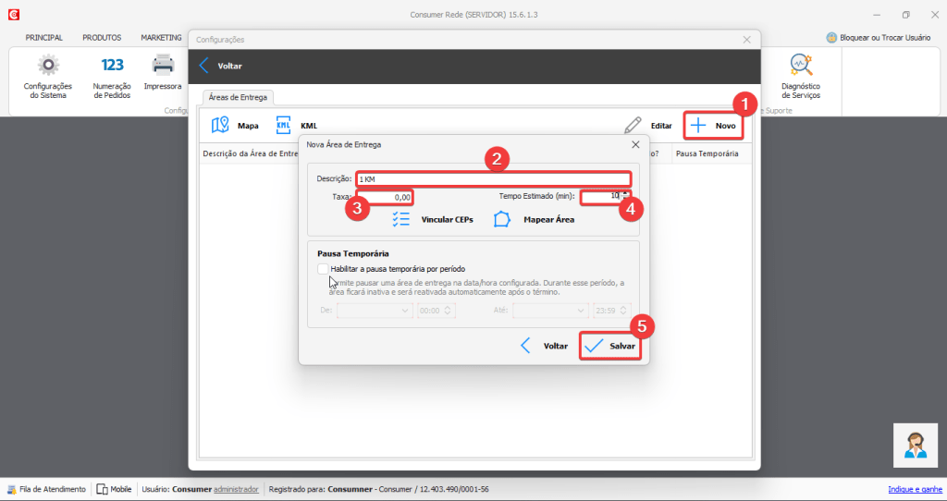Image resolution: width=947 pixels, height=501 pixels.
Task: Click into the Descrição text field
Action: [x=494, y=178]
